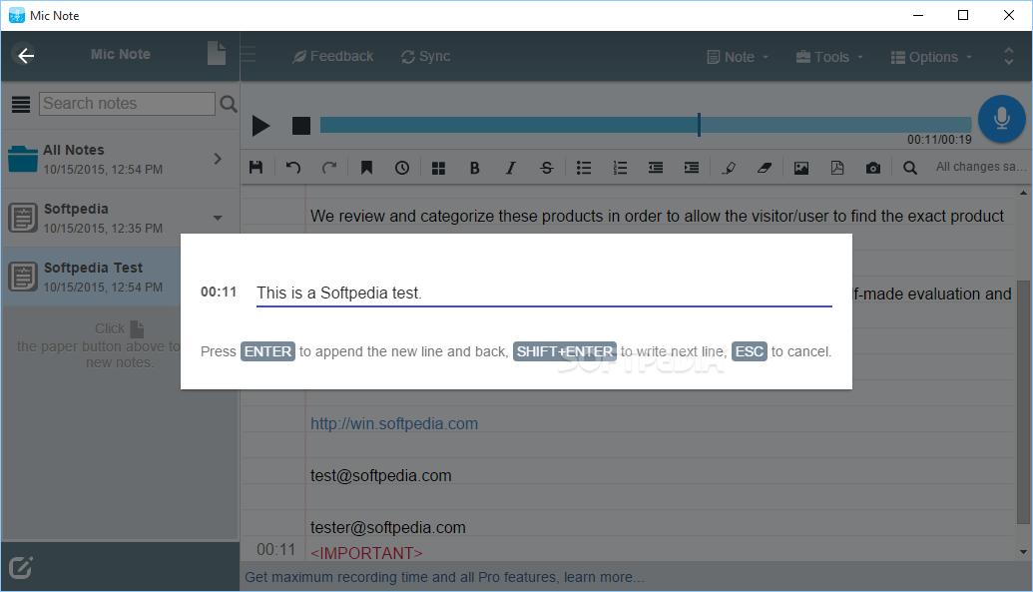
Task: Play the audio recording
Action: click(260, 125)
